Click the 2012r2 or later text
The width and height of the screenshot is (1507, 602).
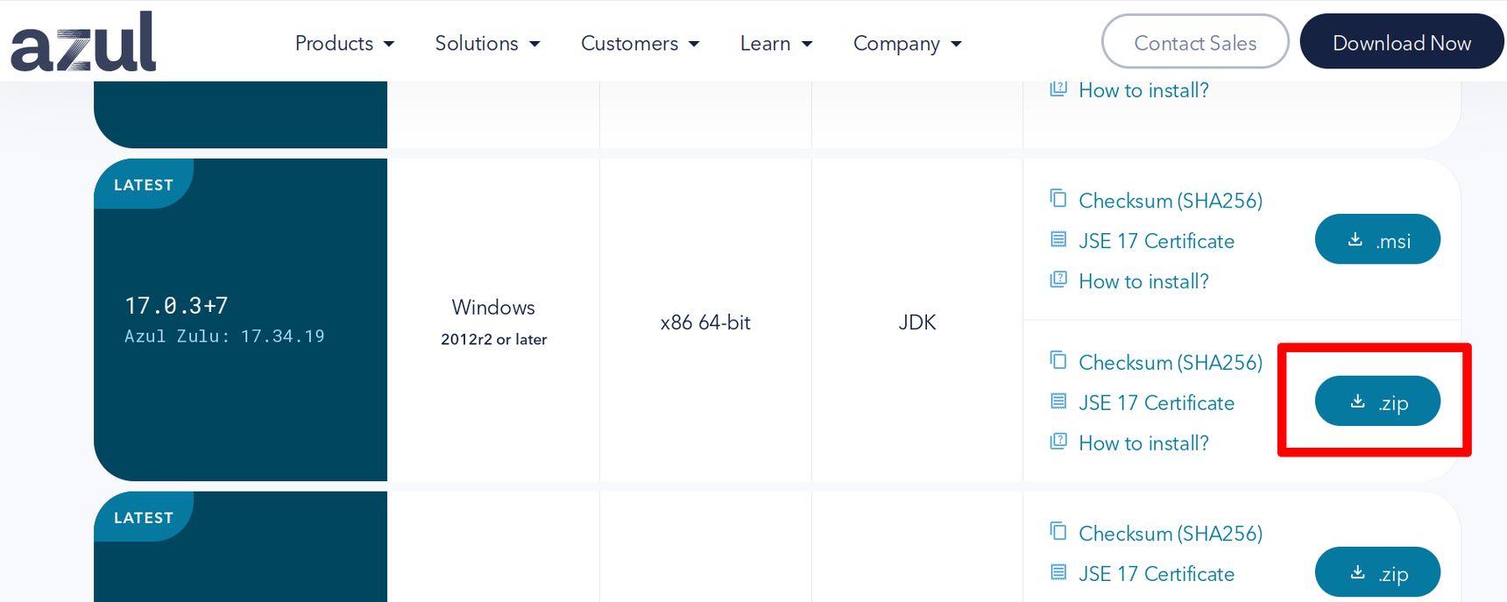tap(493, 339)
